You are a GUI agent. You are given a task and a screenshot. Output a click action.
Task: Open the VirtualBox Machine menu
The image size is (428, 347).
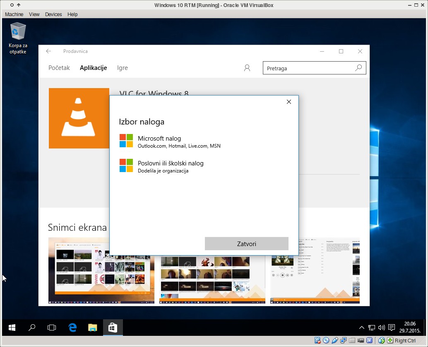click(x=14, y=14)
